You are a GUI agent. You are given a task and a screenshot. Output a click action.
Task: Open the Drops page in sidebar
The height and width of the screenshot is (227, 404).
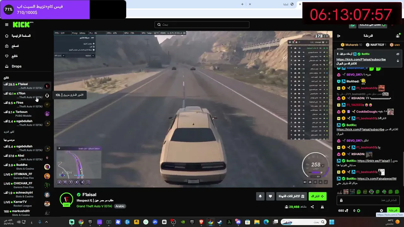pyautogui.click(x=13, y=66)
